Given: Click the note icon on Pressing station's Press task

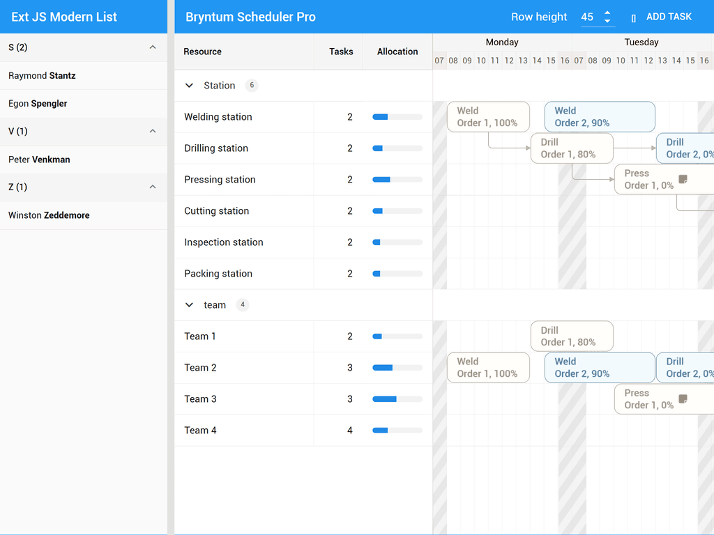Looking at the screenshot, I should pos(683,180).
